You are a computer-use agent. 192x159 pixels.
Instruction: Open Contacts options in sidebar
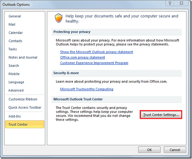point(15,41)
